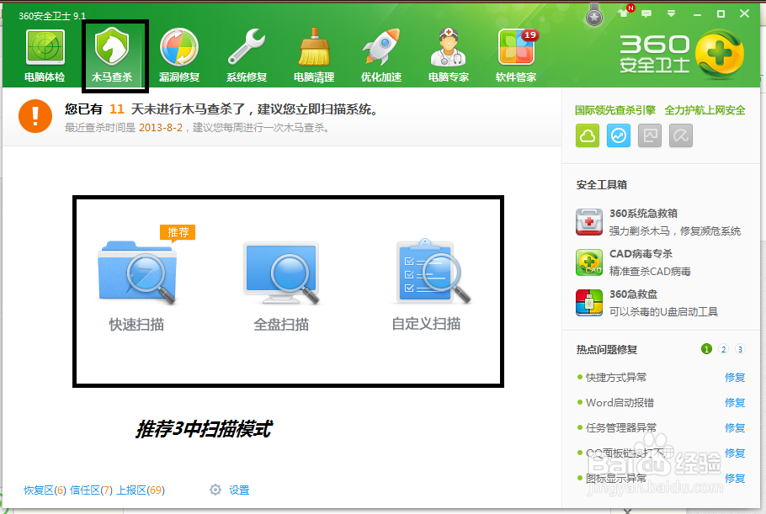This screenshot has height=514, width=766.
Task: Click the orange exclamation warning icon
Action: (x=35, y=116)
